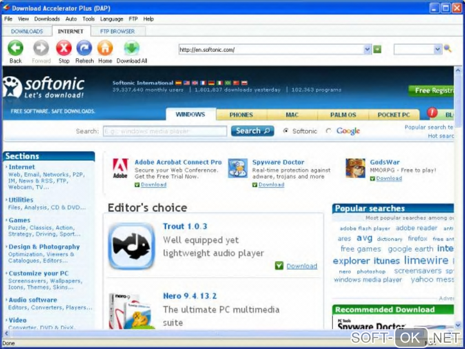Select the Google search radio button
Screen dimensions: 465x349
328,131
